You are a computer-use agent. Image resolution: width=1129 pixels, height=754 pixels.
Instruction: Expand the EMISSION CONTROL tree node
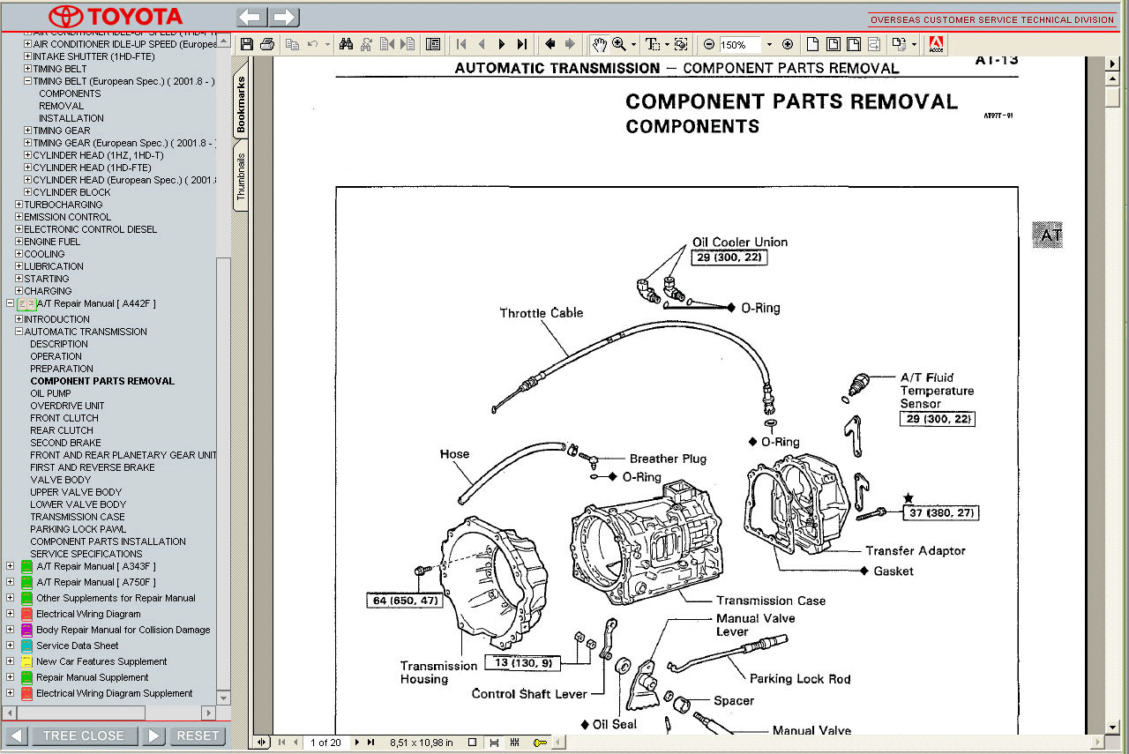(x=19, y=217)
